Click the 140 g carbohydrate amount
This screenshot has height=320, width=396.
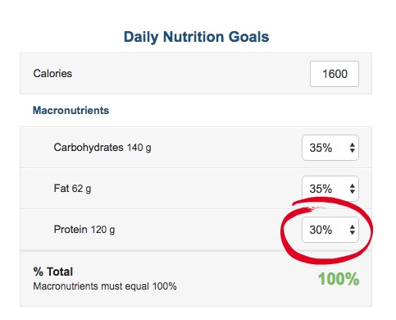pyautogui.click(x=139, y=148)
